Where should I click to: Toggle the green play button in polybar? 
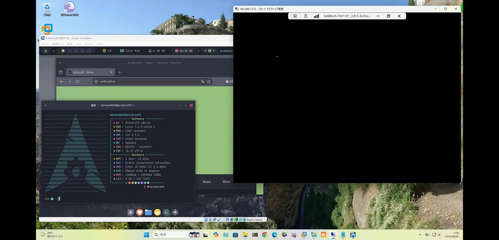coord(210,51)
